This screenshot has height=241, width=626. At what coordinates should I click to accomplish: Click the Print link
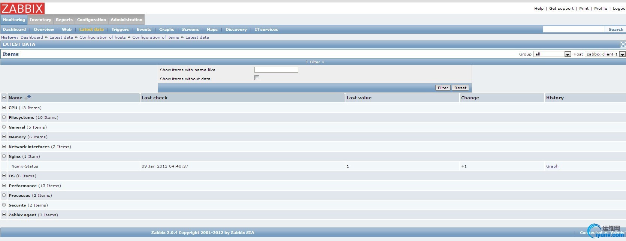584,8
